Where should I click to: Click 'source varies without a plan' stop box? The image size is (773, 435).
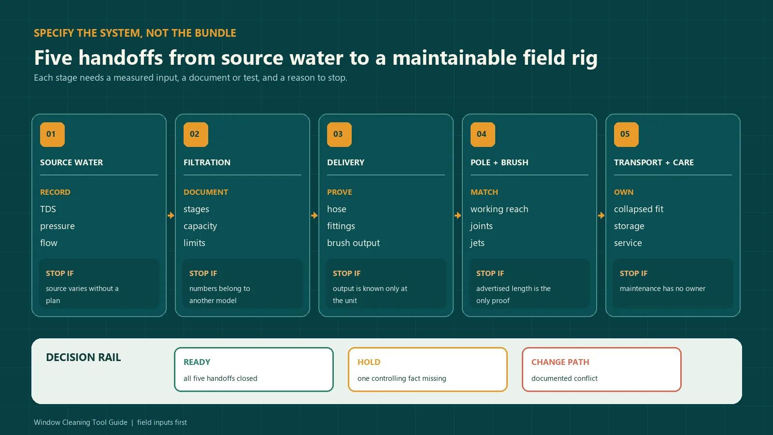(x=99, y=283)
